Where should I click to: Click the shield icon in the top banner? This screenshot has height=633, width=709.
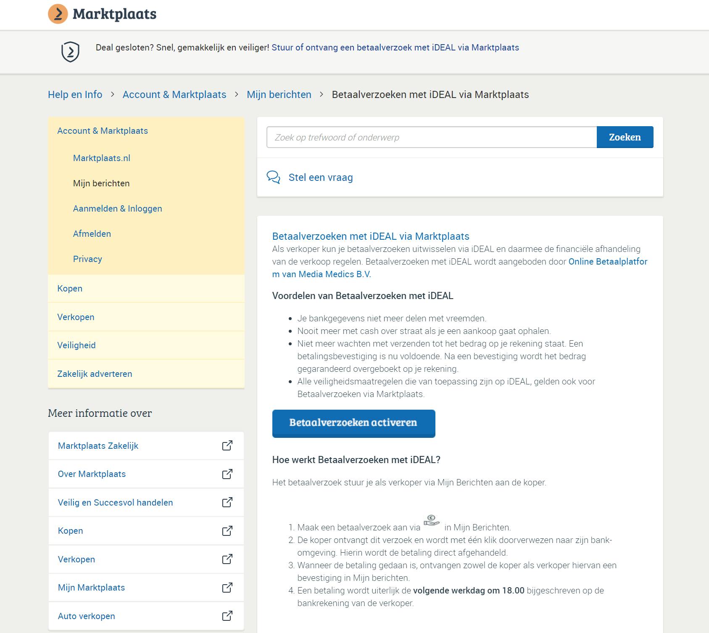pos(70,52)
